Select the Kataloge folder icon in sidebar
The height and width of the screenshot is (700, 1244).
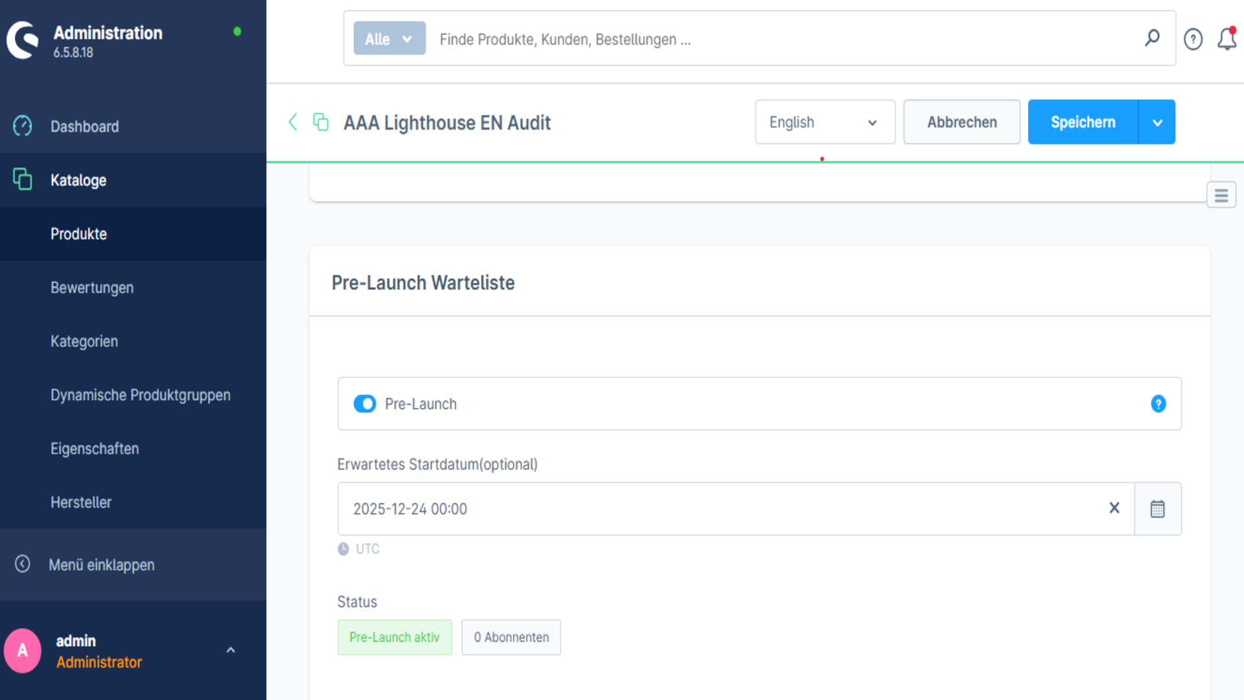click(x=23, y=180)
